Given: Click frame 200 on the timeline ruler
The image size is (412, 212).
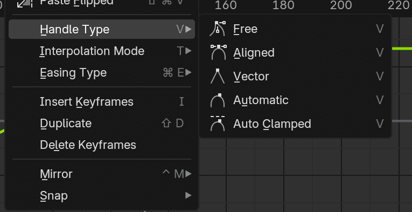Looking at the screenshot, I should pyautogui.click(x=341, y=5).
